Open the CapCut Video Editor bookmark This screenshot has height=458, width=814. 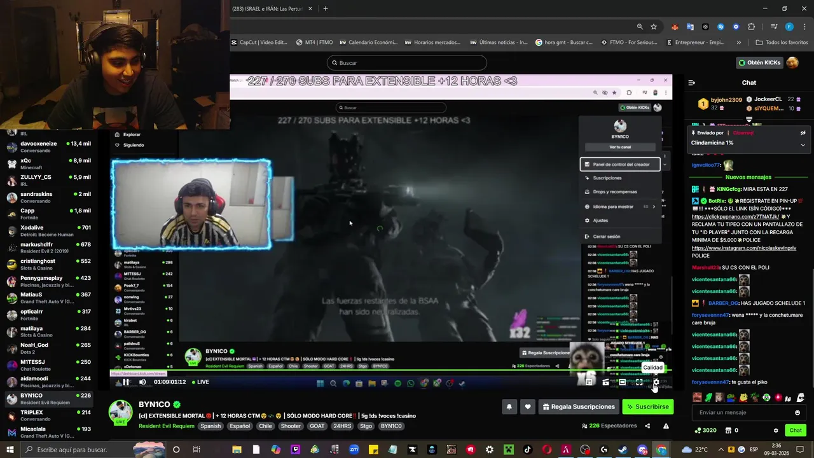click(x=259, y=43)
